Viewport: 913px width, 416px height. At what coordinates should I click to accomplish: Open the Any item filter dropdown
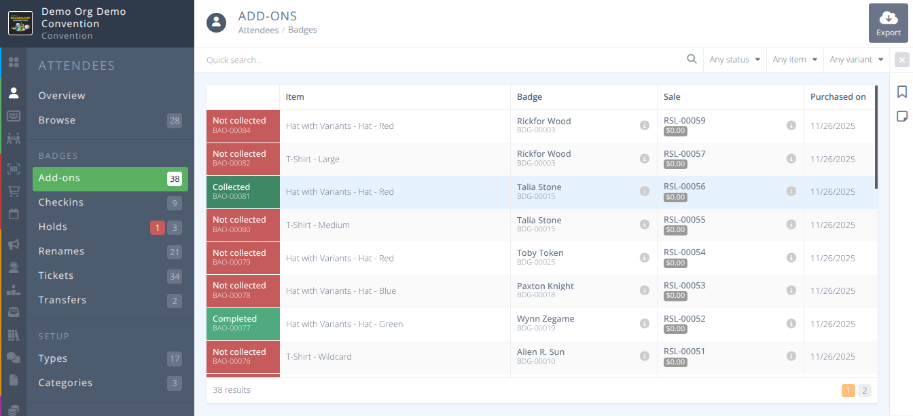[x=795, y=60]
